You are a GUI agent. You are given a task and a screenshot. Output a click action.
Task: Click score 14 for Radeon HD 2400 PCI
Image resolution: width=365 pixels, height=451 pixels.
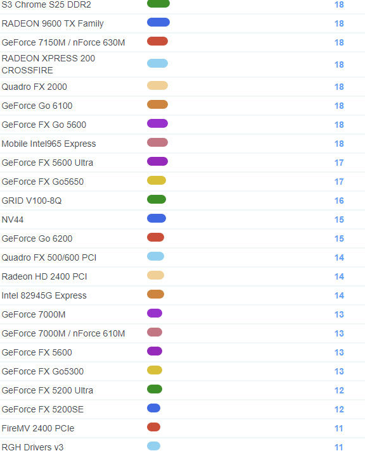coord(339,276)
